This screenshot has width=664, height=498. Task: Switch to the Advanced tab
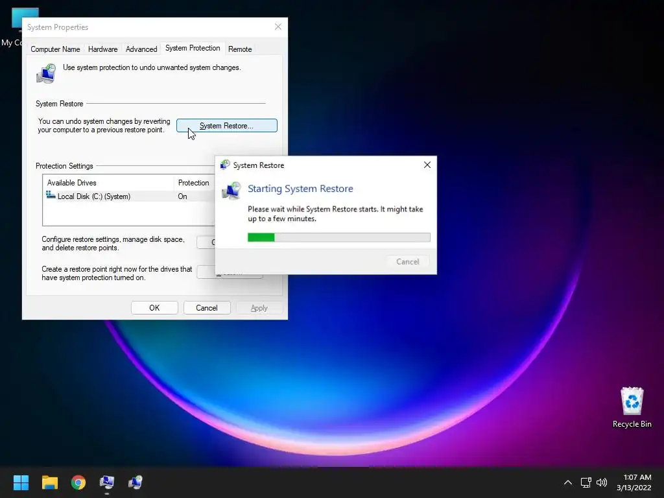(141, 49)
